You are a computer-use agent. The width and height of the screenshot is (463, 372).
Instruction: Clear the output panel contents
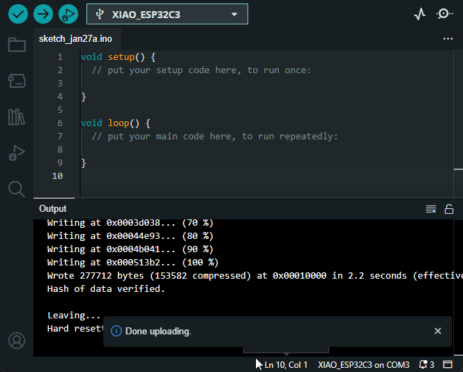(431, 209)
